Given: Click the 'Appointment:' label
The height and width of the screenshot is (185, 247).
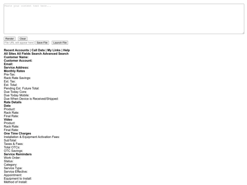Looking at the screenshot, I should (x=13, y=175).
